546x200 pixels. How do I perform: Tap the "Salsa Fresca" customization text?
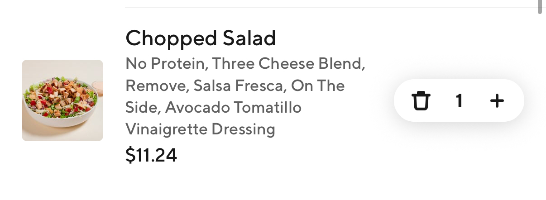pos(239,86)
